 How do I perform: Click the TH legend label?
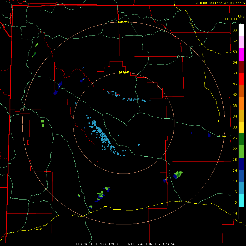(235, 213)
